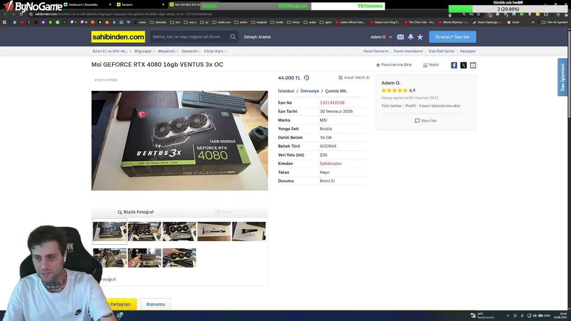This screenshot has width=571, height=321.
Task: Open the Karşılaştır menu item
Action: click(468, 51)
